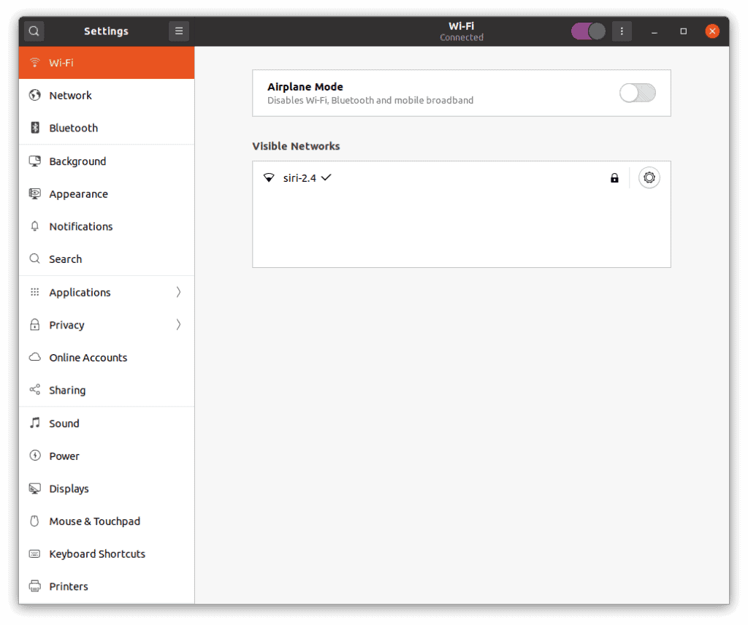The image size is (748, 625).
Task: Open Bluetooth settings panel
Action: [x=107, y=128]
